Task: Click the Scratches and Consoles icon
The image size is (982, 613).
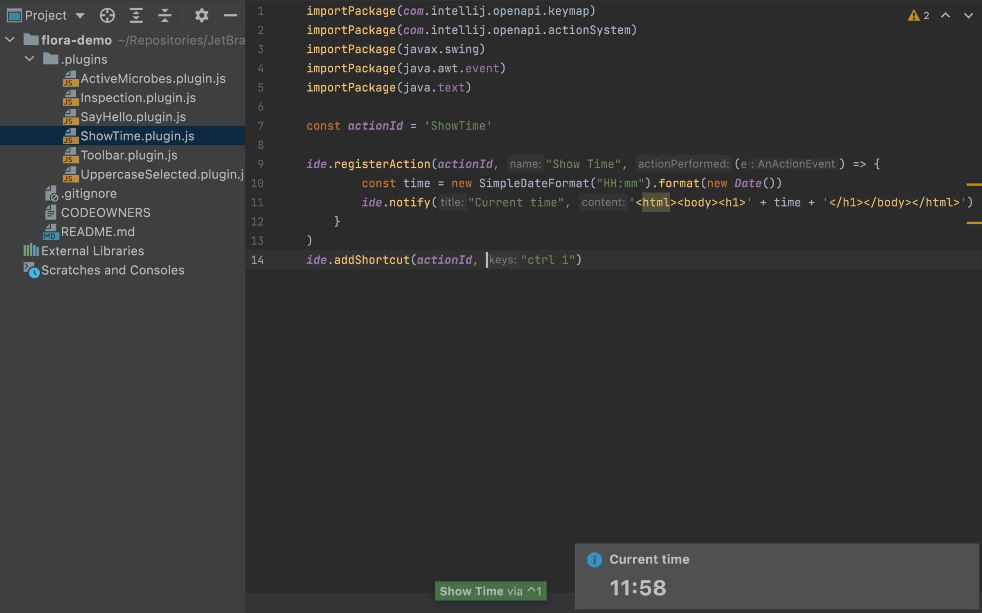Action: (32, 270)
